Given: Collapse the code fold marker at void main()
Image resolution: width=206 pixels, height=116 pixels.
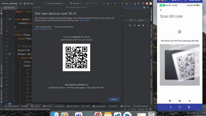Looking at the screenshot, I should 14,19.
